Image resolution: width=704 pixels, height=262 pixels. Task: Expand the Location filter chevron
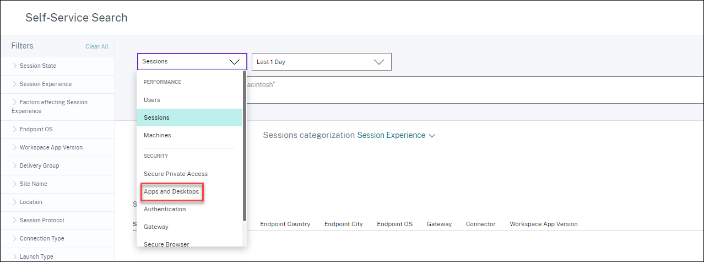15,202
